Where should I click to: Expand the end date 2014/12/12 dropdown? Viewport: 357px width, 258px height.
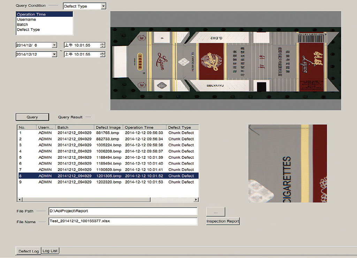tap(54, 54)
